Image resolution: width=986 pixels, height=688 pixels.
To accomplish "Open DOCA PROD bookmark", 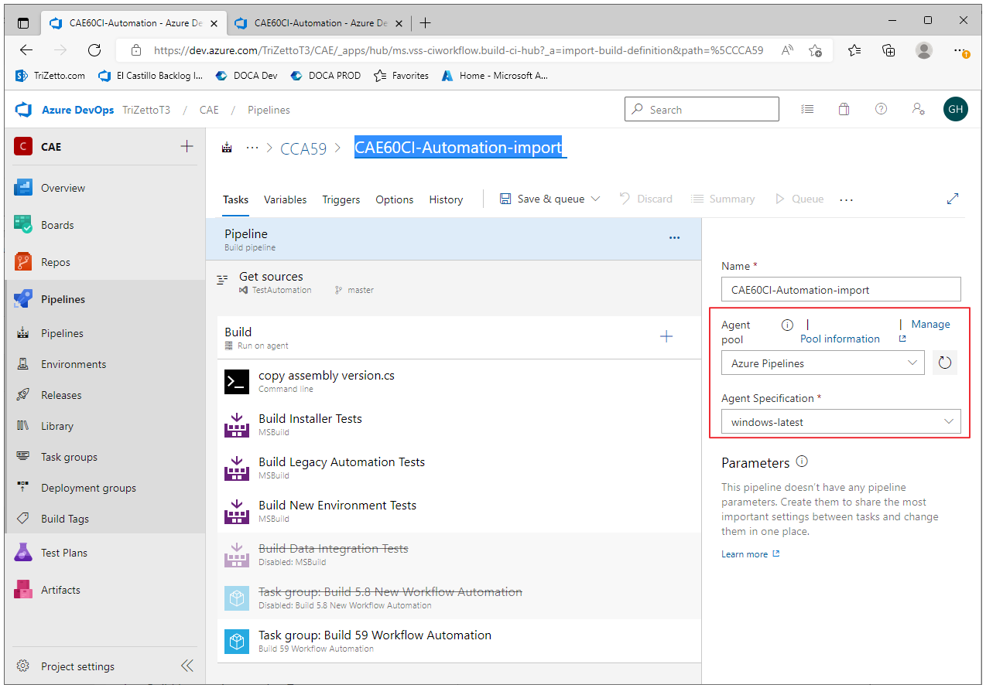I will pyautogui.click(x=325, y=76).
